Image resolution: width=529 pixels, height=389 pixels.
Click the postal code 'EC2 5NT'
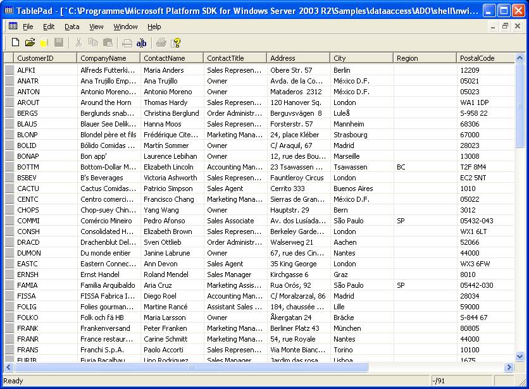coord(473,178)
